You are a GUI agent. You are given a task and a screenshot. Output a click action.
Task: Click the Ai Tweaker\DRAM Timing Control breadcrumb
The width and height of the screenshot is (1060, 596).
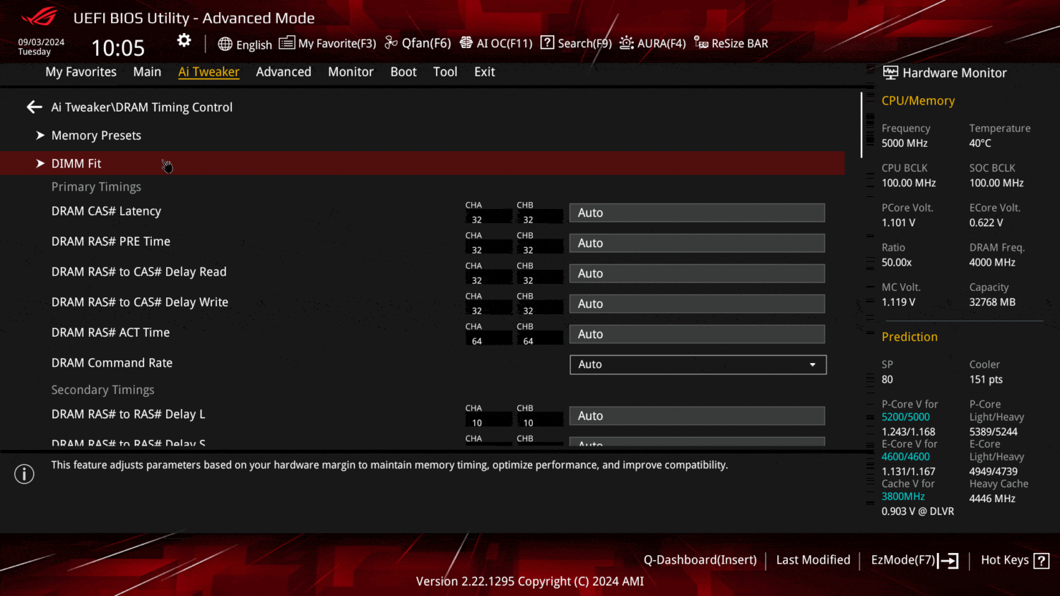coord(142,107)
